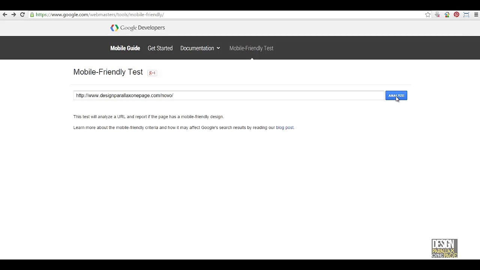Open the window screenshot extension icon
The height and width of the screenshot is (270, 480).
click(466, 15)
